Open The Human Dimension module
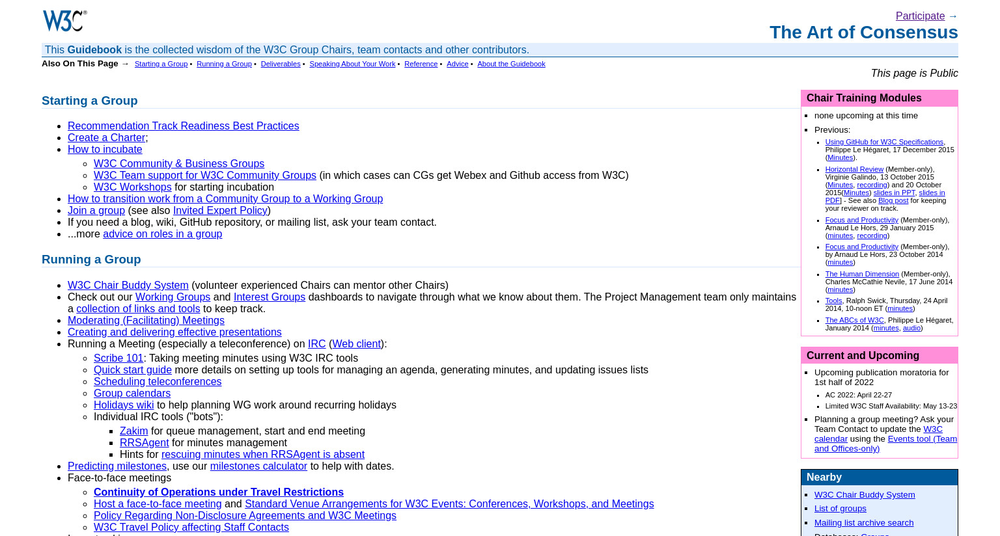This screenshot has height=536, width=1000. pos(862,274)
